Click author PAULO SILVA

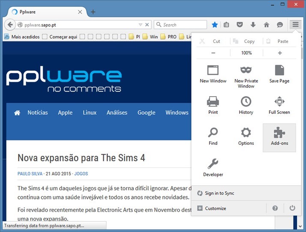(30, 174)
